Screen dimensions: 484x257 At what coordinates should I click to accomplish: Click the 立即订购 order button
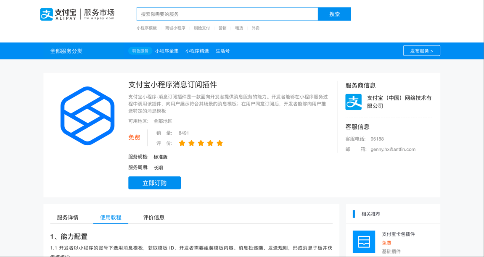pos(154,183)
